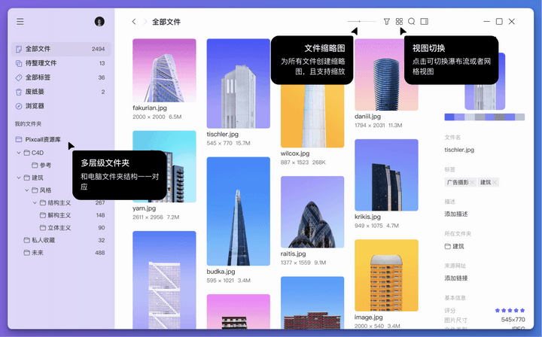Switch view with the grid icon

click(399, 21)
